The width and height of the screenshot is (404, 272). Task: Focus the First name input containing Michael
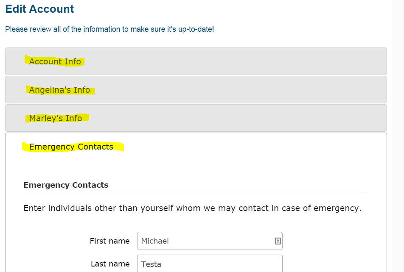pos(204,241)
